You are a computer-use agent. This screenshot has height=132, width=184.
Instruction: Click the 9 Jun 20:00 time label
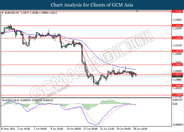[x=57, y=129]
